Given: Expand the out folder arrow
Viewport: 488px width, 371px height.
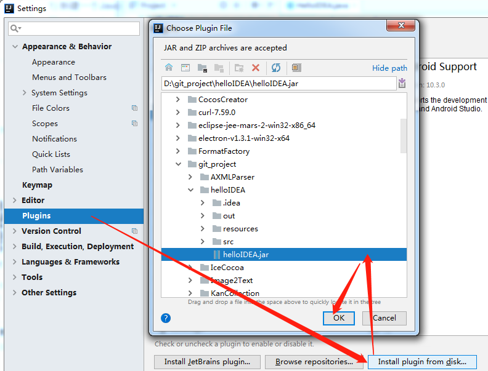Looking at the screenshot, I should [x=203, y=215].
